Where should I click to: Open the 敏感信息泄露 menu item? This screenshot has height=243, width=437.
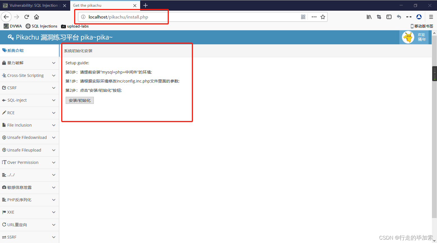[29, 187]
